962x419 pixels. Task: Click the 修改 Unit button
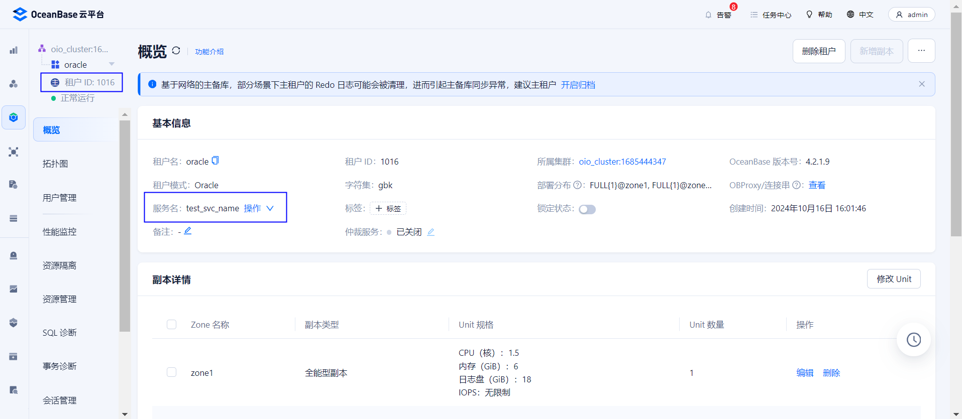coord(894,279)
